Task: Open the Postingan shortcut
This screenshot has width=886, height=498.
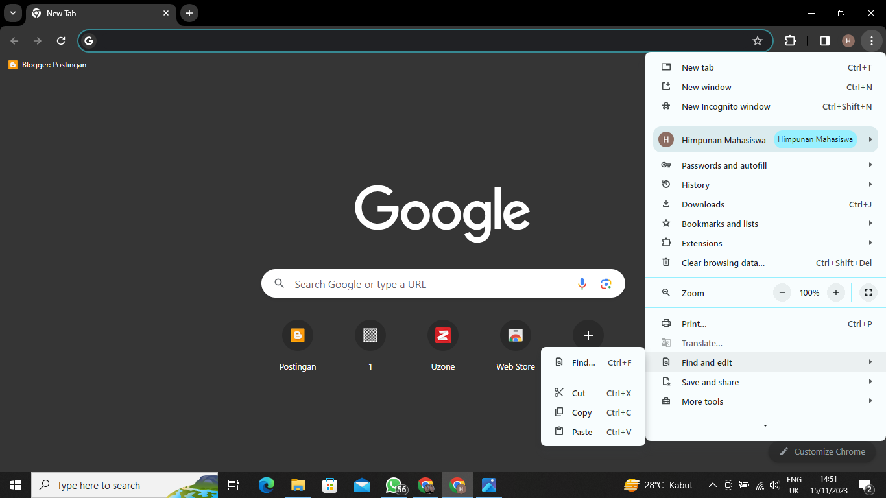Action: pos(298,346)
